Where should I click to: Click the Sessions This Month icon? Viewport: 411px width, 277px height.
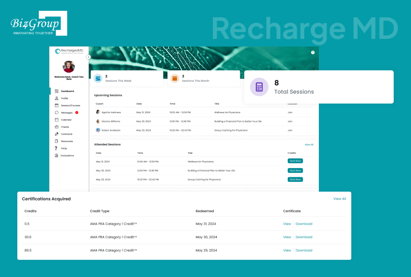pyautogui.click(x=175, y=78)
